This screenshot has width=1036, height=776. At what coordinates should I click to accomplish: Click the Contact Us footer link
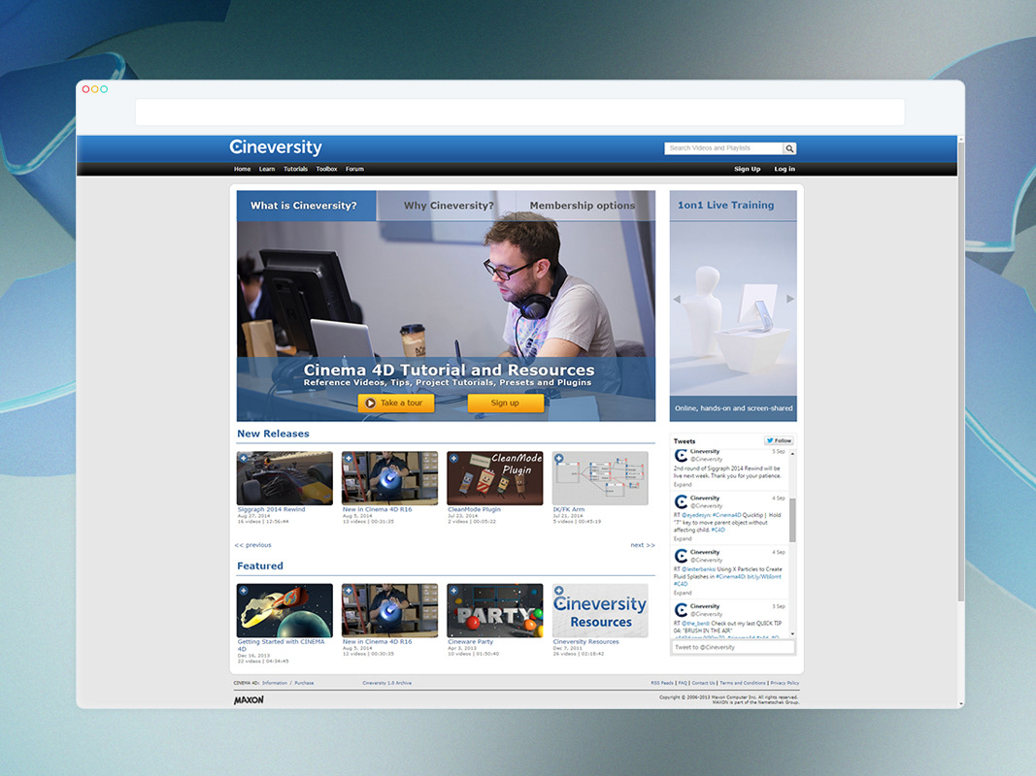[x=703, y=683]
